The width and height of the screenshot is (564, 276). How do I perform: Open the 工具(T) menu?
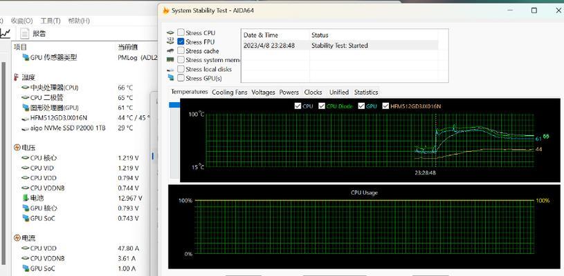point(51,21)
